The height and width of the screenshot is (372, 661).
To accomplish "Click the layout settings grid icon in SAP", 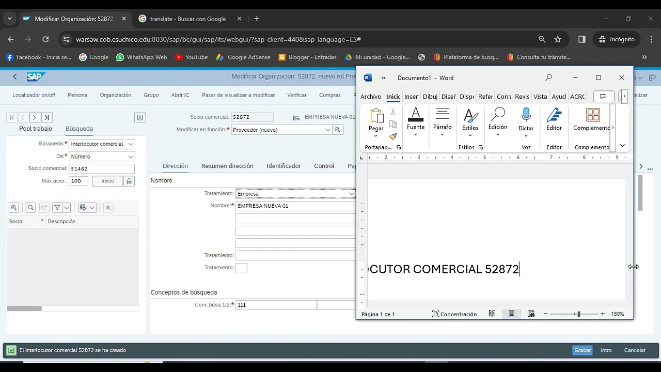I will (x=83, y=207).
